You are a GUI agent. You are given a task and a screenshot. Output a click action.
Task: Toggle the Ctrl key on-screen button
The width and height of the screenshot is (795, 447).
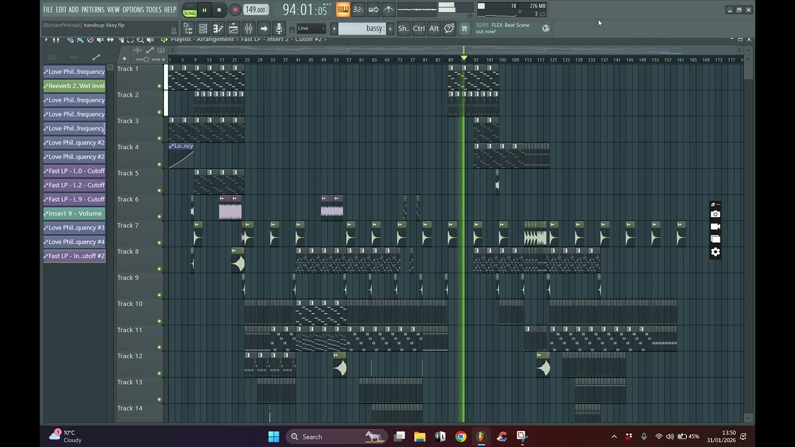pos(419,29)
